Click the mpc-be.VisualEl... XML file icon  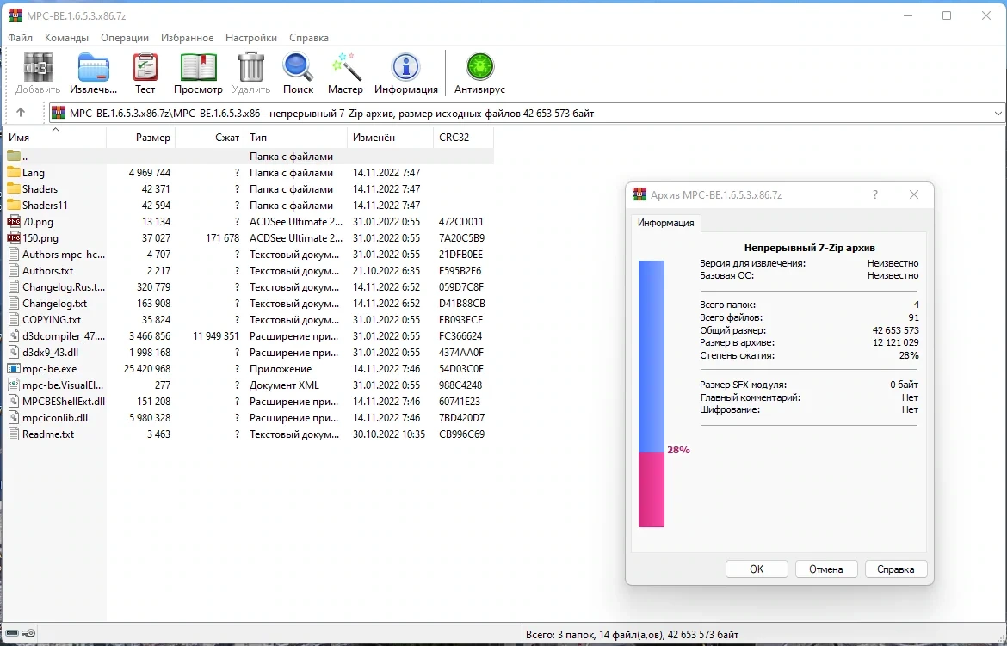pyautogui.click(x=14, y=385)
